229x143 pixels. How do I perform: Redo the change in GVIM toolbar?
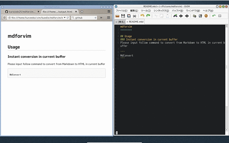[x=148, y=16]
